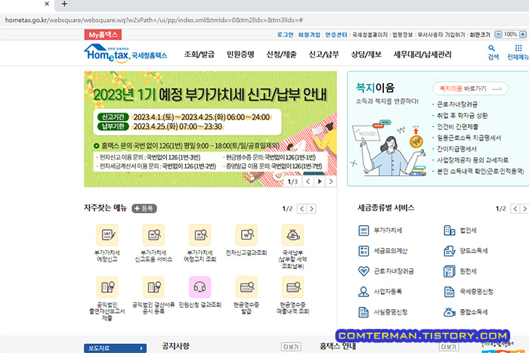Screen dimensions: 529x353
Task: Select the 원천세 icon
Action: [450, 271]
